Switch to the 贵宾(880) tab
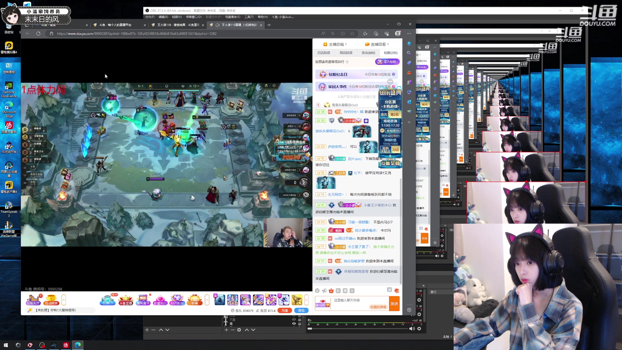Viewport: 622px width, 350px height. coord(368,53)
